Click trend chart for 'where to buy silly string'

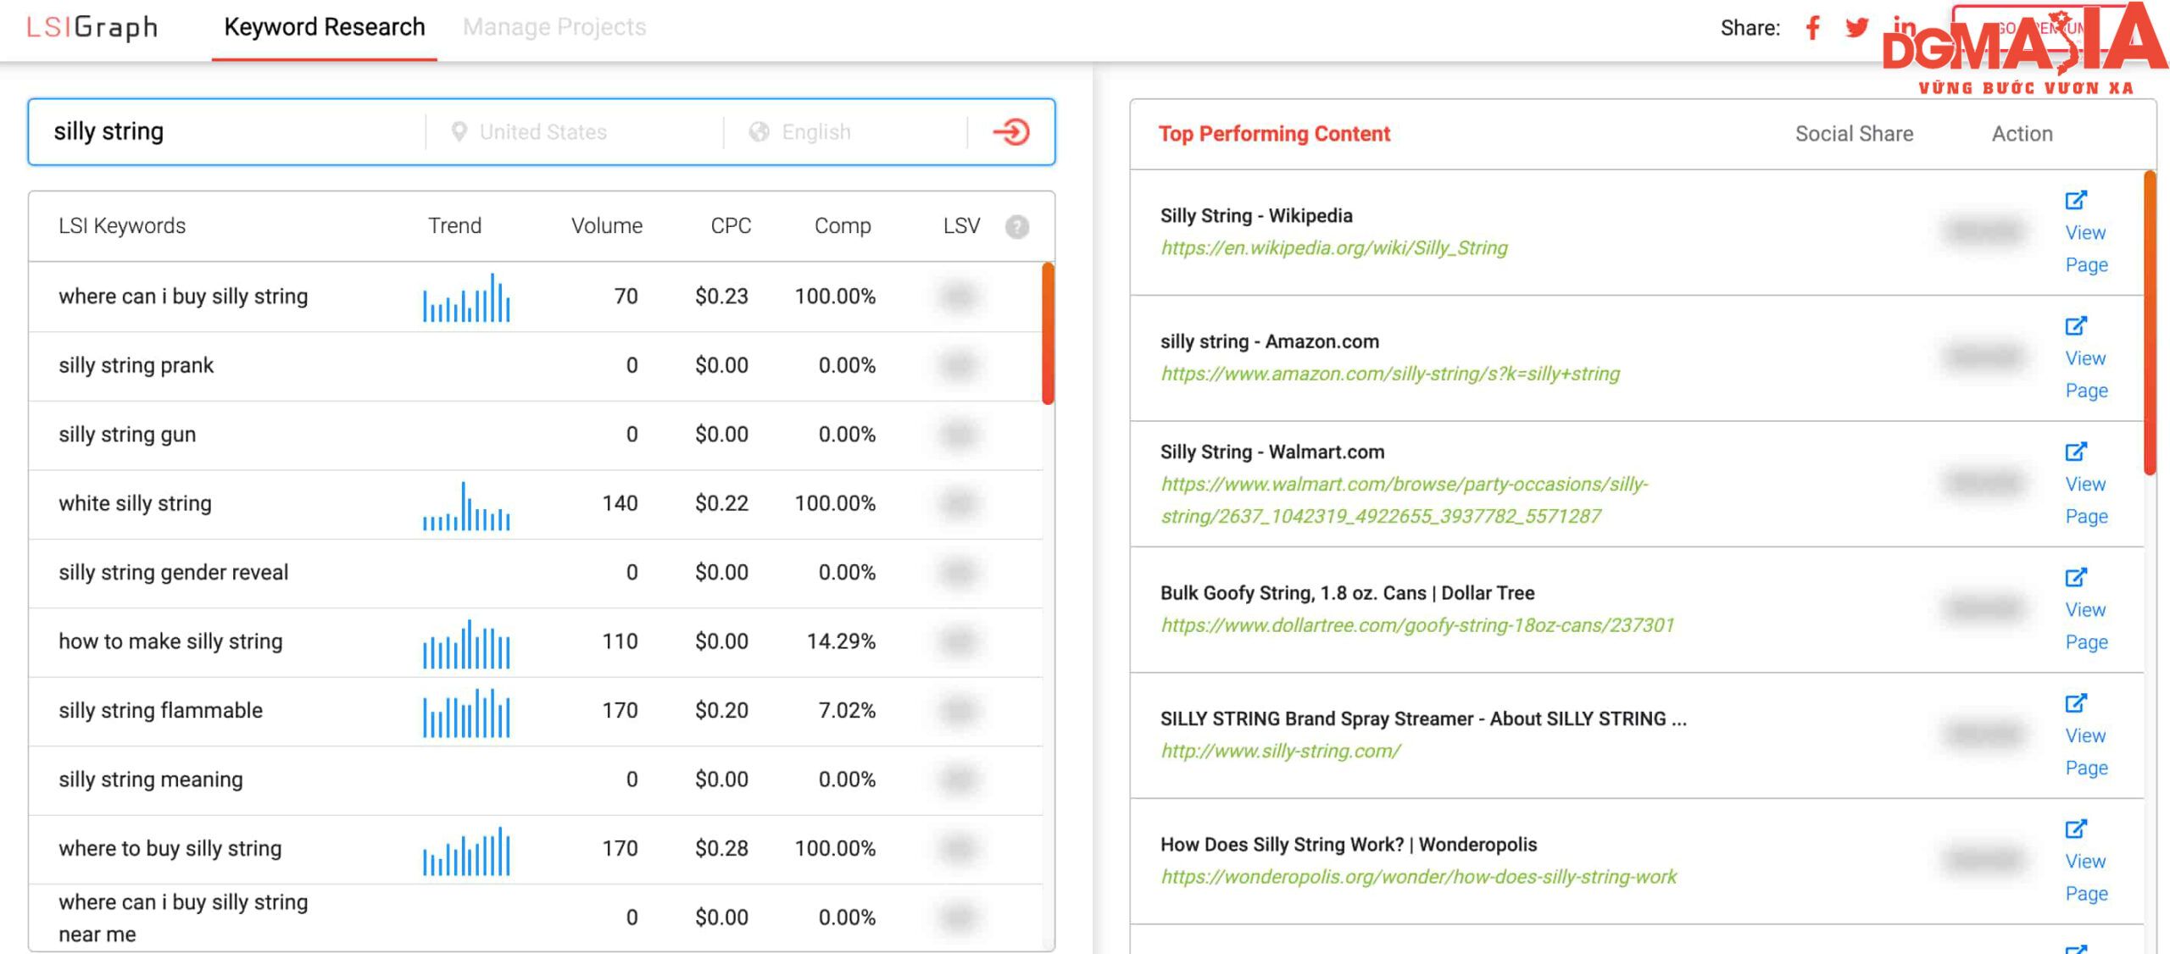pos(466,851)
